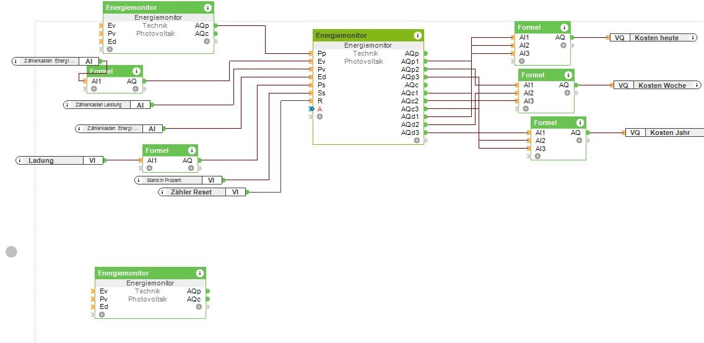Open info icon of the central Energiemonitor block

(417, 35)
